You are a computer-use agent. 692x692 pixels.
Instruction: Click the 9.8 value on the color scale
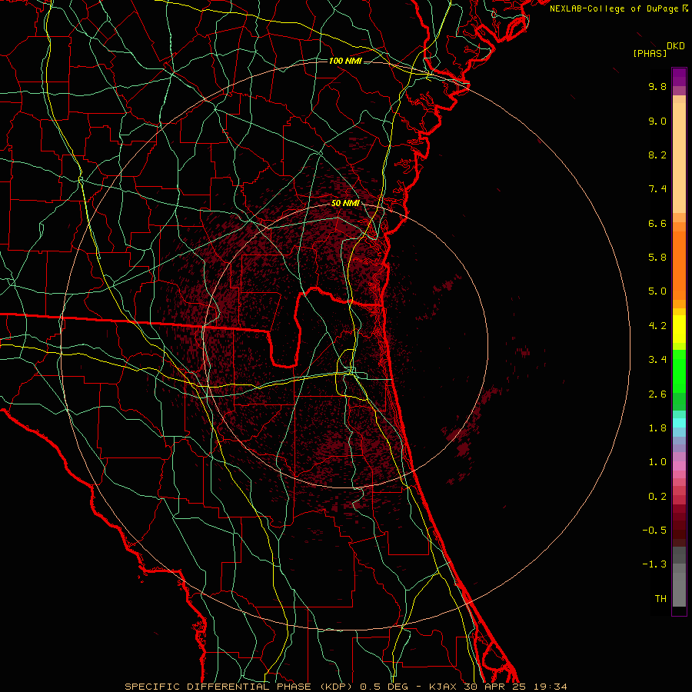tap(657, 86)
